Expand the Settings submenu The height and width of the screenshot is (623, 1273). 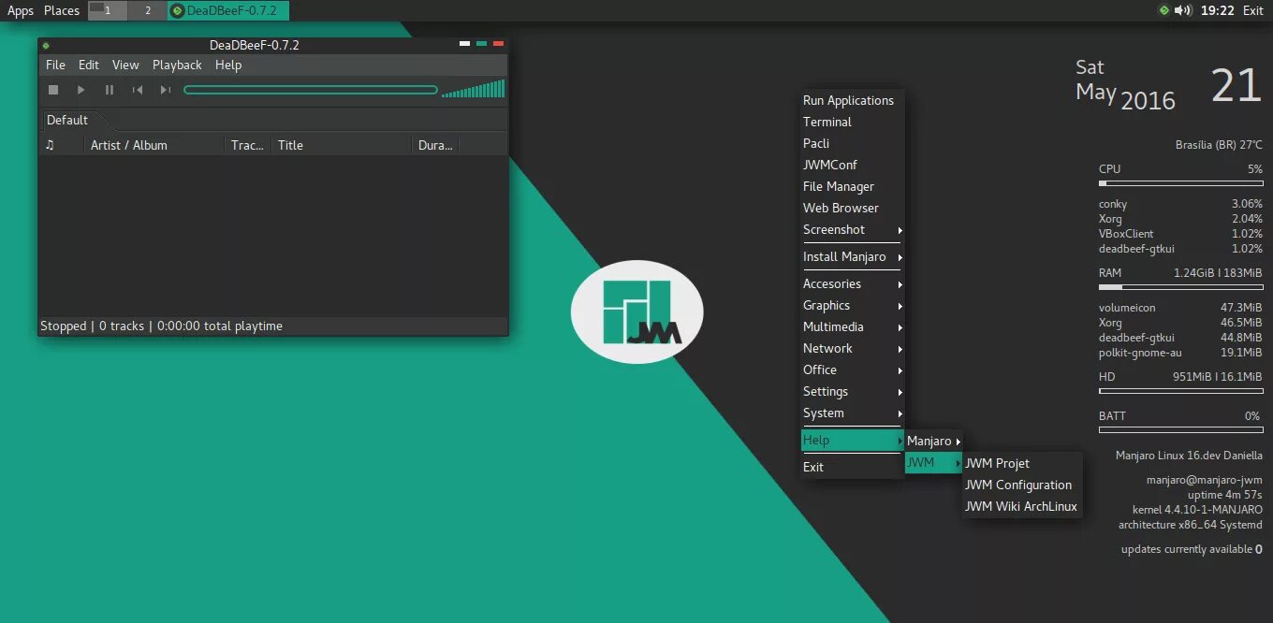click(852, 391)
